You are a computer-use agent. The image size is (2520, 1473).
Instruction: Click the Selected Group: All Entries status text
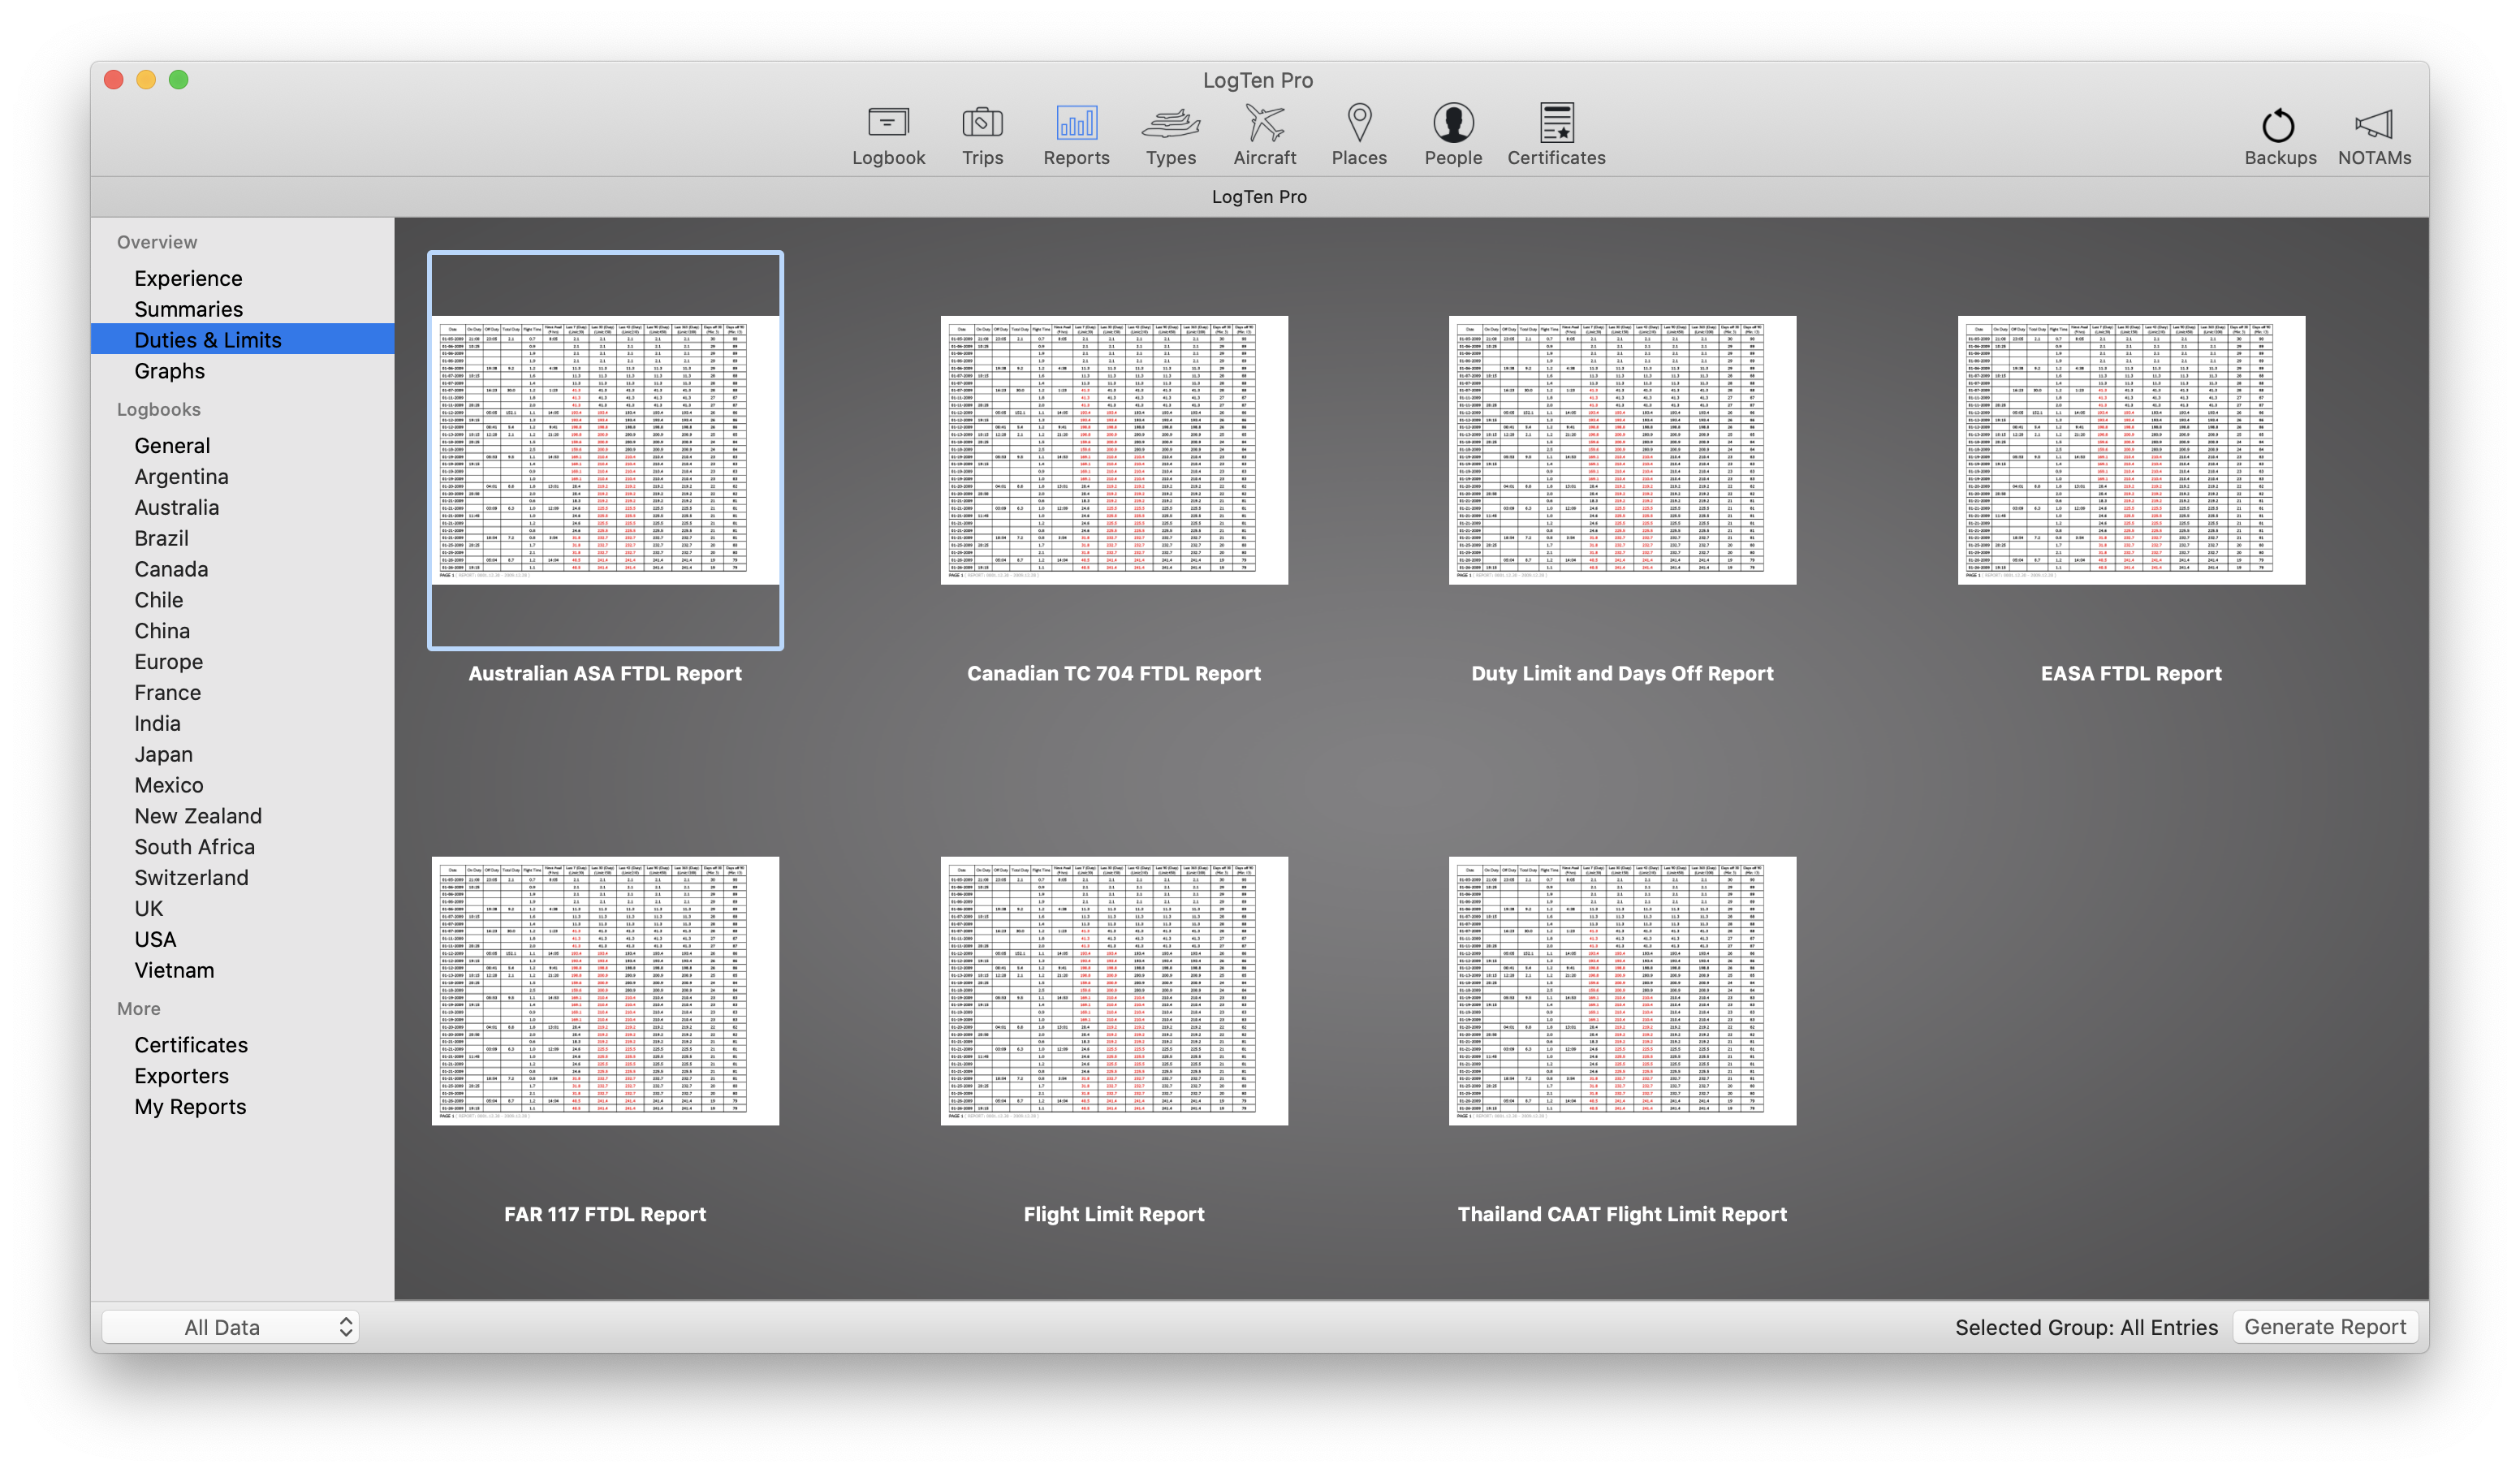2086,1327
